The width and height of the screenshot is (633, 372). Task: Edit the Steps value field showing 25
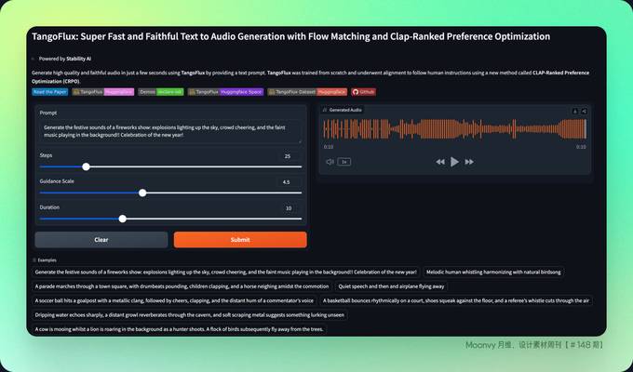[290, 156]
